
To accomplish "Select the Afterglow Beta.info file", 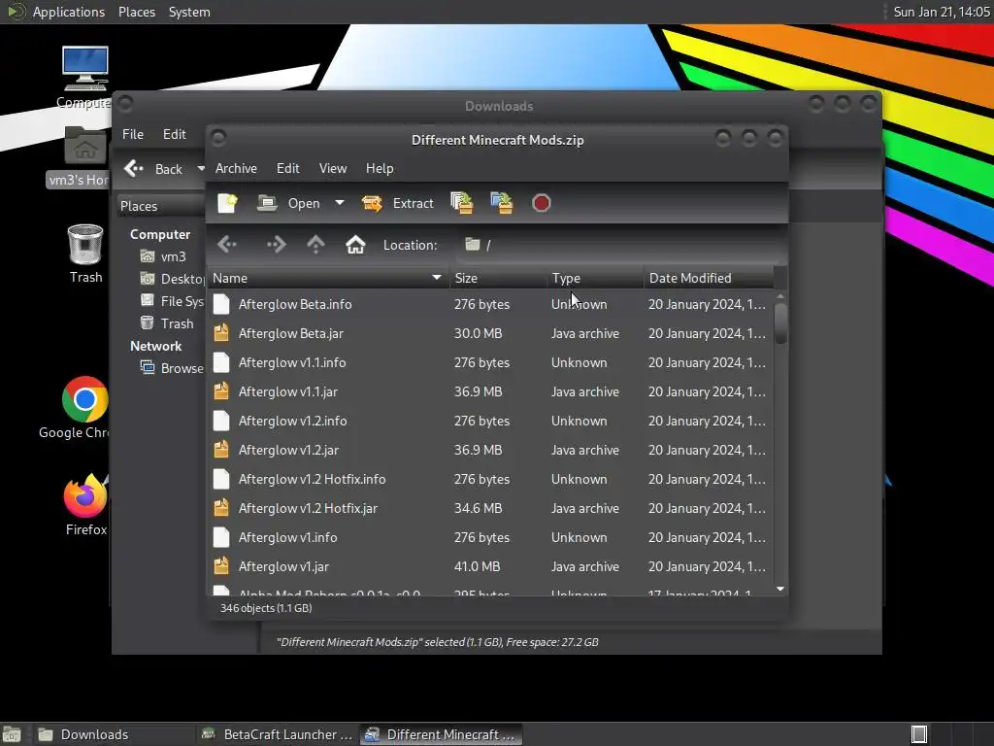I will tap(490, 304).
